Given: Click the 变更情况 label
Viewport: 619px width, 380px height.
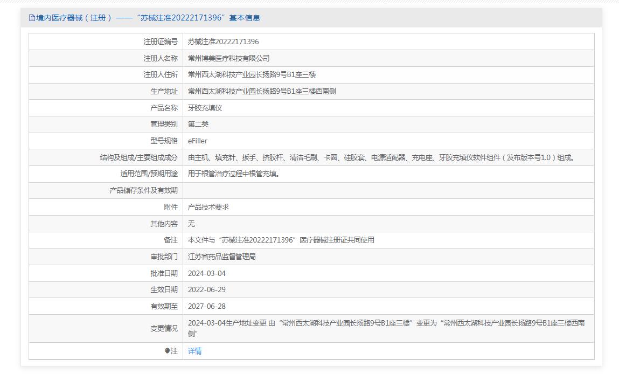Looking at the screenshot, I should pyautogui.click(x=164, y=328).
